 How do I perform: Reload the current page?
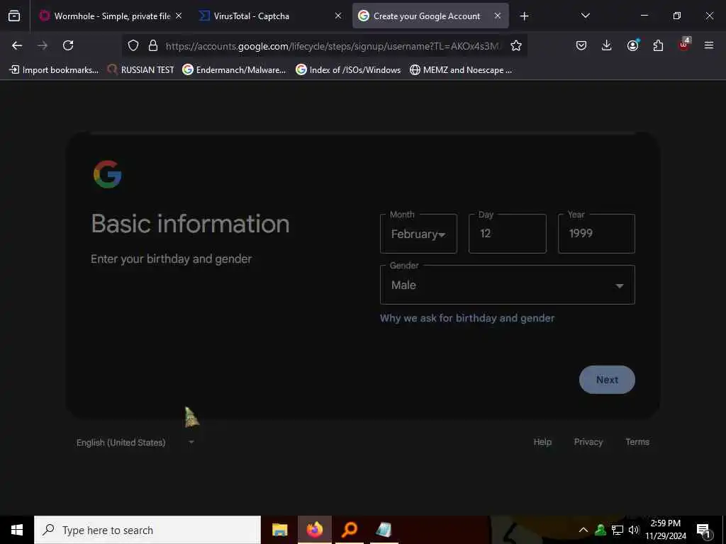(68, 45)
